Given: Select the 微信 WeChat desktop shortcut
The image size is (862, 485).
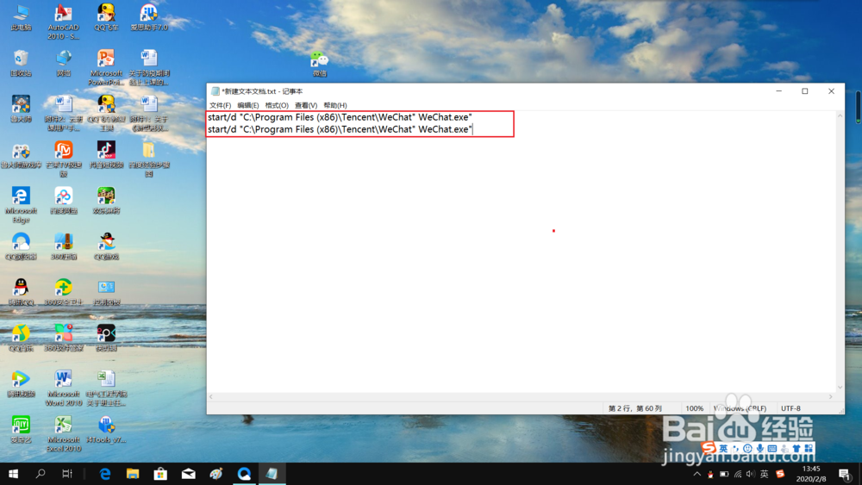Looking at the screenshot, I should (320, 64).
